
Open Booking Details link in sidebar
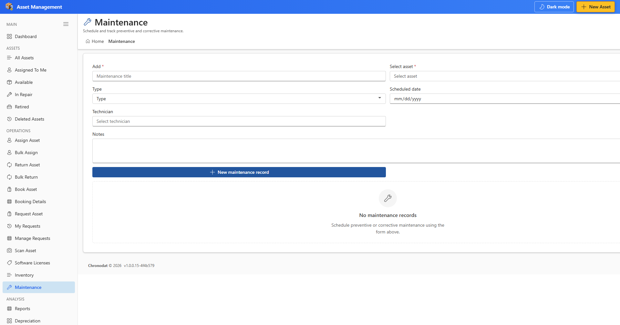tap(39, 202)
